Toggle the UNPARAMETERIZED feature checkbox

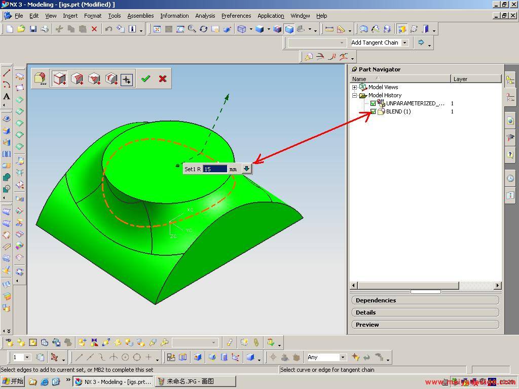pos(374,103)
